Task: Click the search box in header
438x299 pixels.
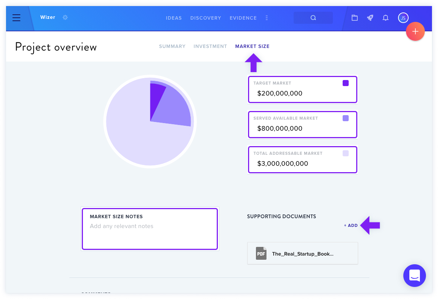Action: pyautogui.click(x=313, y=18)
